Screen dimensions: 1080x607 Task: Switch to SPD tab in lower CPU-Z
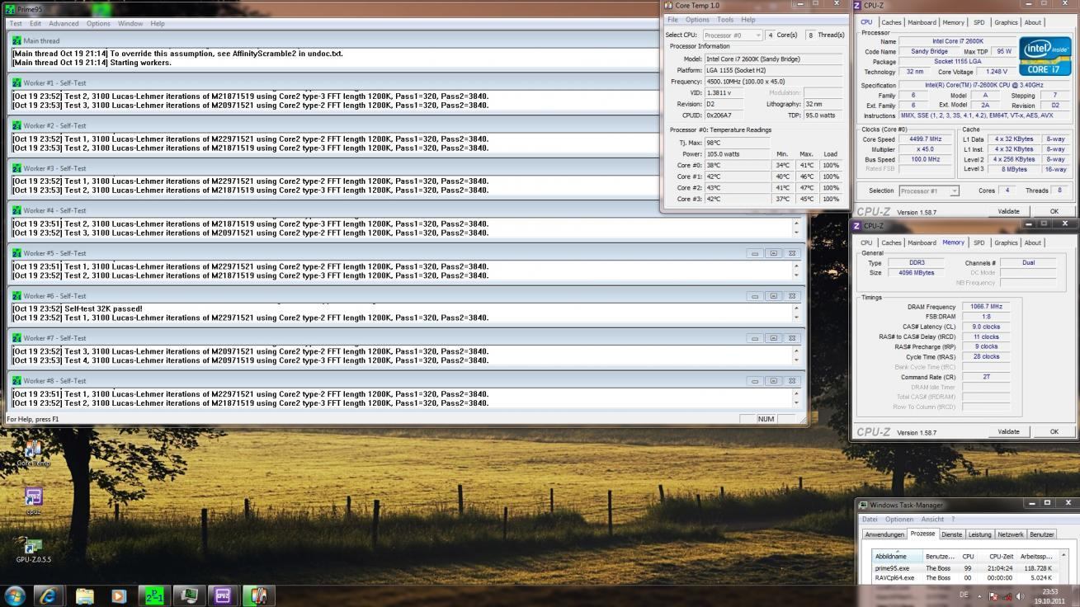click(979, 243)
